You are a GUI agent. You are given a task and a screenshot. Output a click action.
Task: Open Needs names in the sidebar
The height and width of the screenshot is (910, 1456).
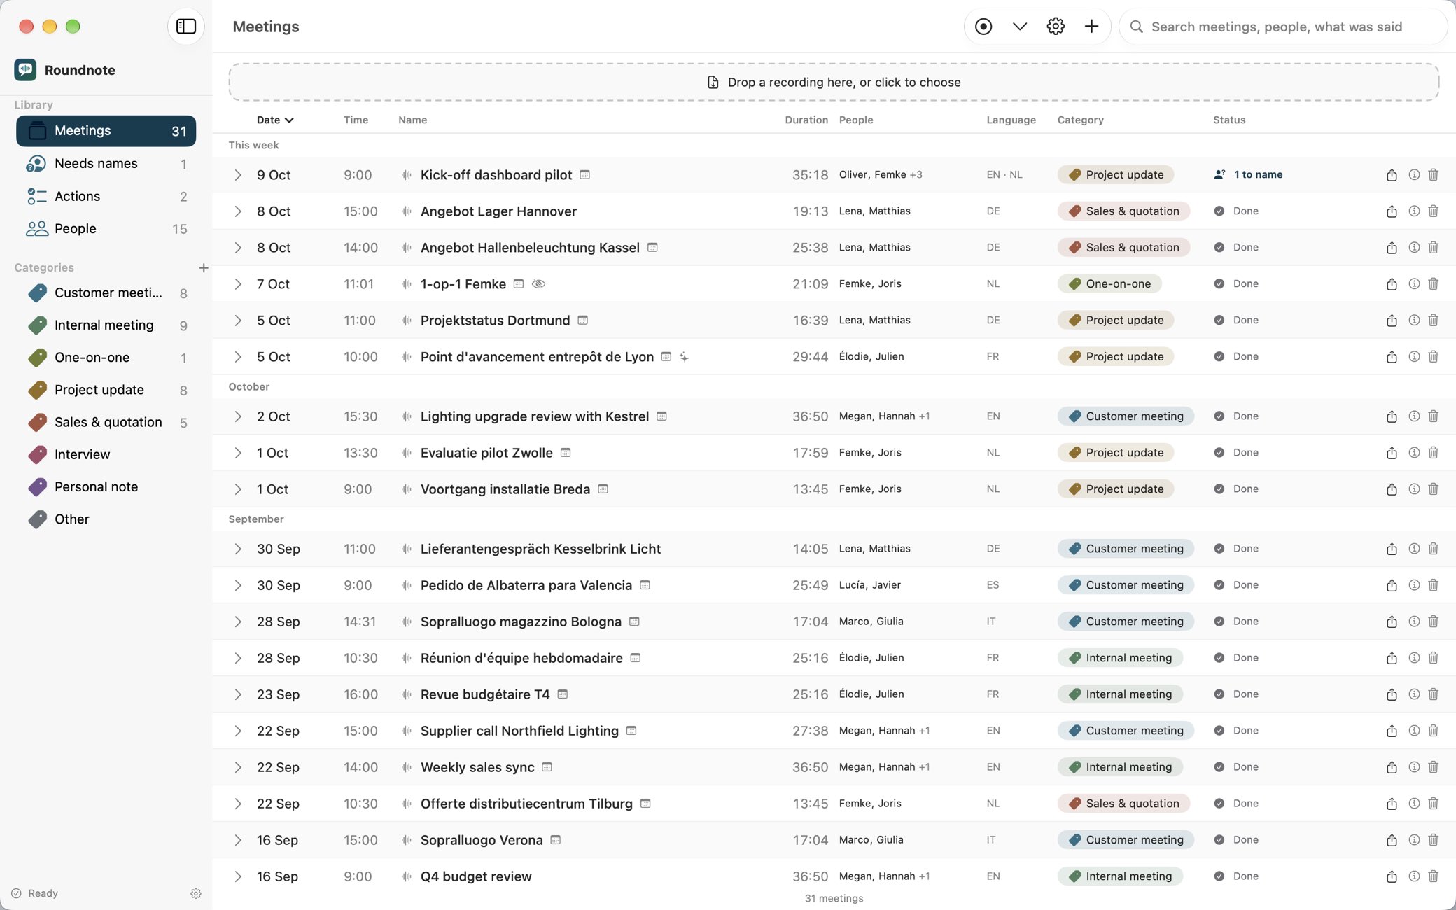pos(106,164)
